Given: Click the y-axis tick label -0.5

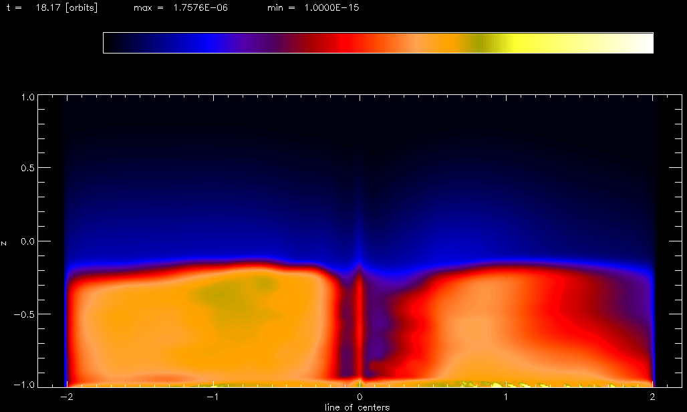Looking at the screenshot, I should click(24, 314).
